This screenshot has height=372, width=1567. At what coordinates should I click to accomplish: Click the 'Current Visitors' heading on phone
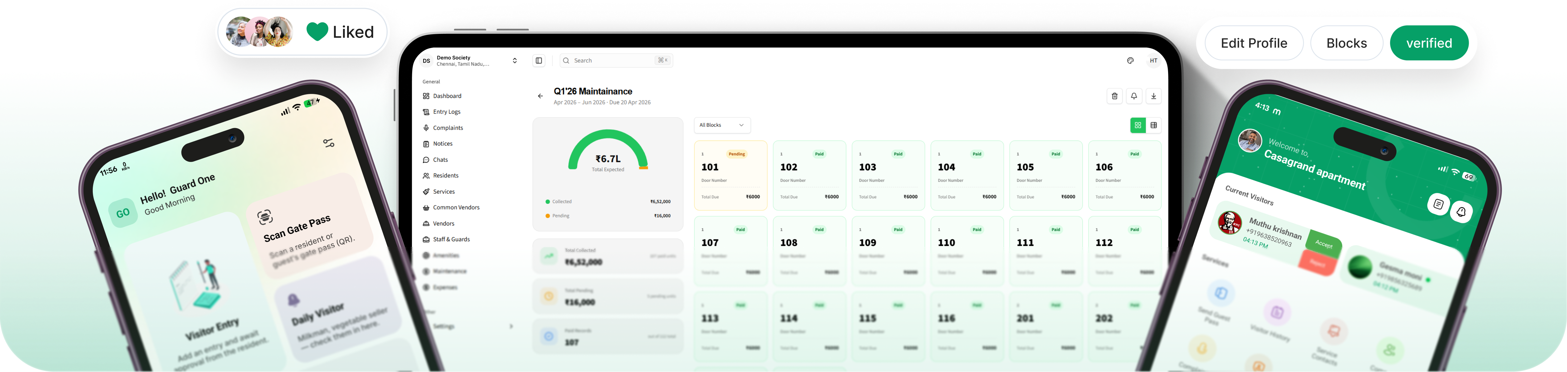pos(1249,195)
